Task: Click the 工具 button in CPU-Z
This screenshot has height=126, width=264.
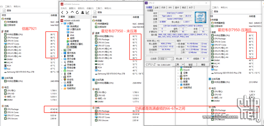Action: 177,65
